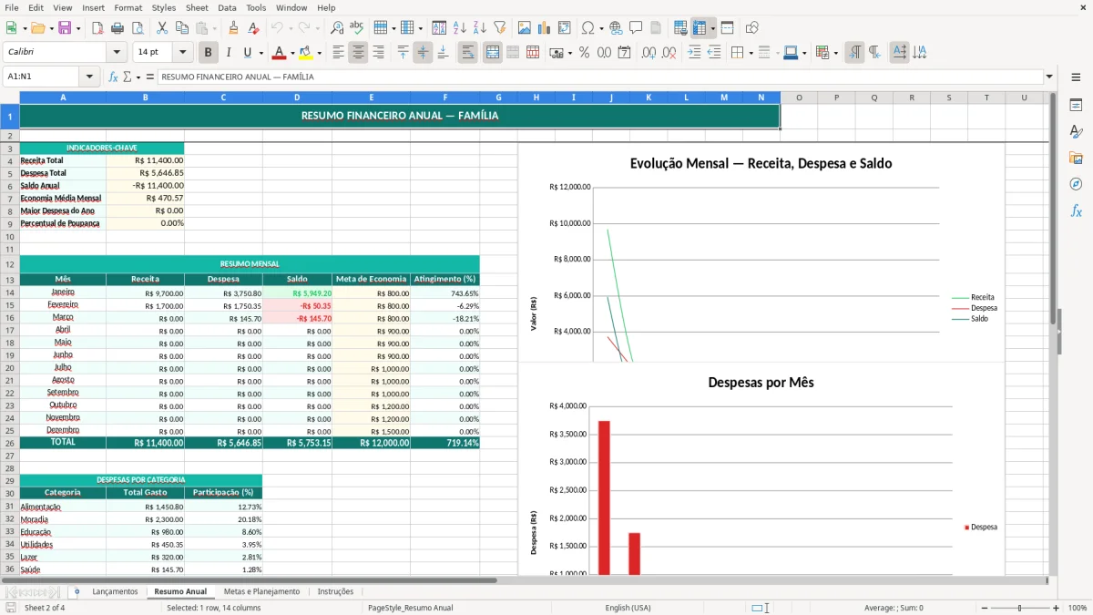This screenshot has height=615, width=1093.
Task: Click the zoom slider handle
Action: pos(1019,608)
